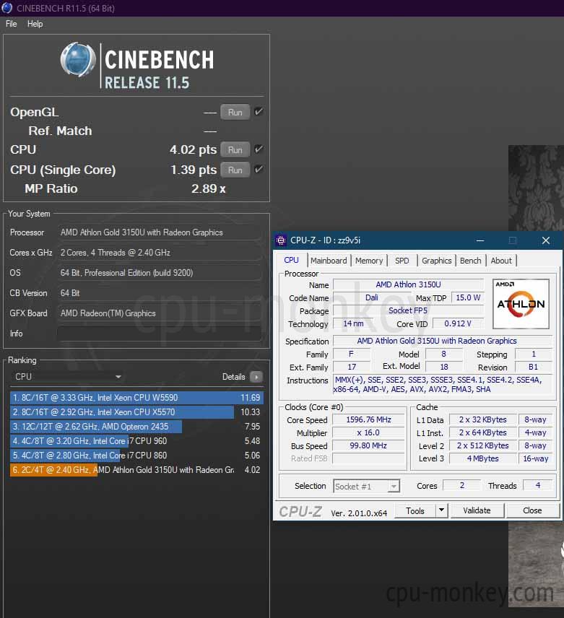Click the Tools button in CPU-Z
The image size is (564, 618).
[415, 510]
